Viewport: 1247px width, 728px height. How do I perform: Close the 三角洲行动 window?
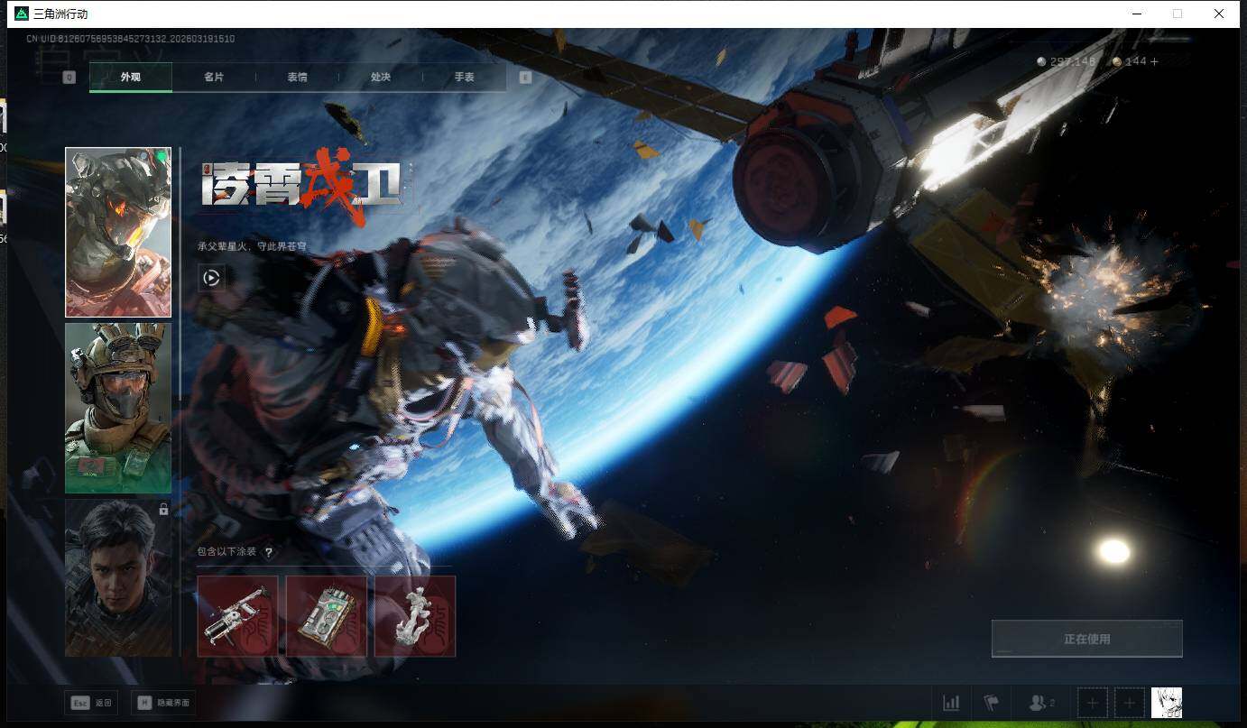(x=1218, y=14)
